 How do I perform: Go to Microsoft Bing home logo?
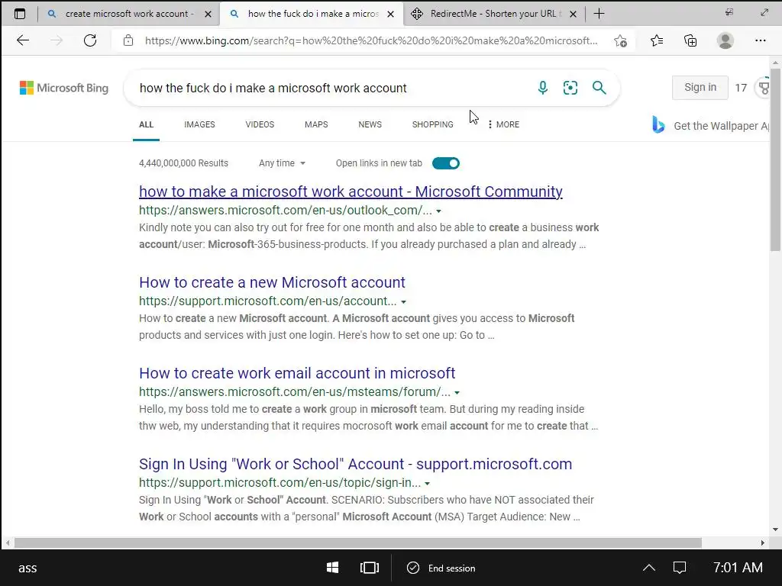coord(64,88)
